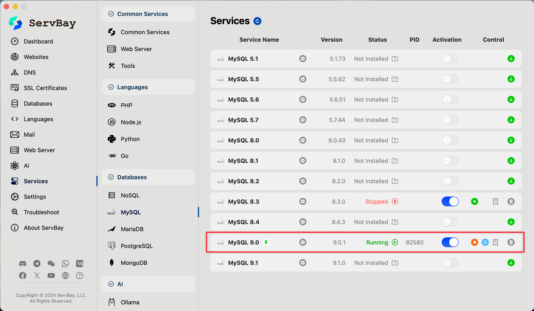Image resolution: width=534 pixels, height=311 pixels.
Task: Click the Service Name column header
Action: point(259,40)
